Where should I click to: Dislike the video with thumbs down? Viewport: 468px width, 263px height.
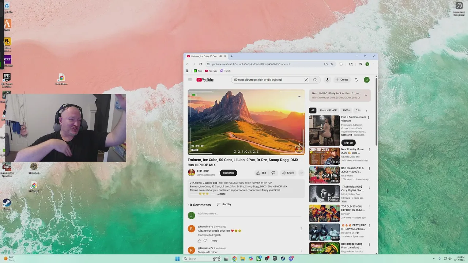click(273, 173)
